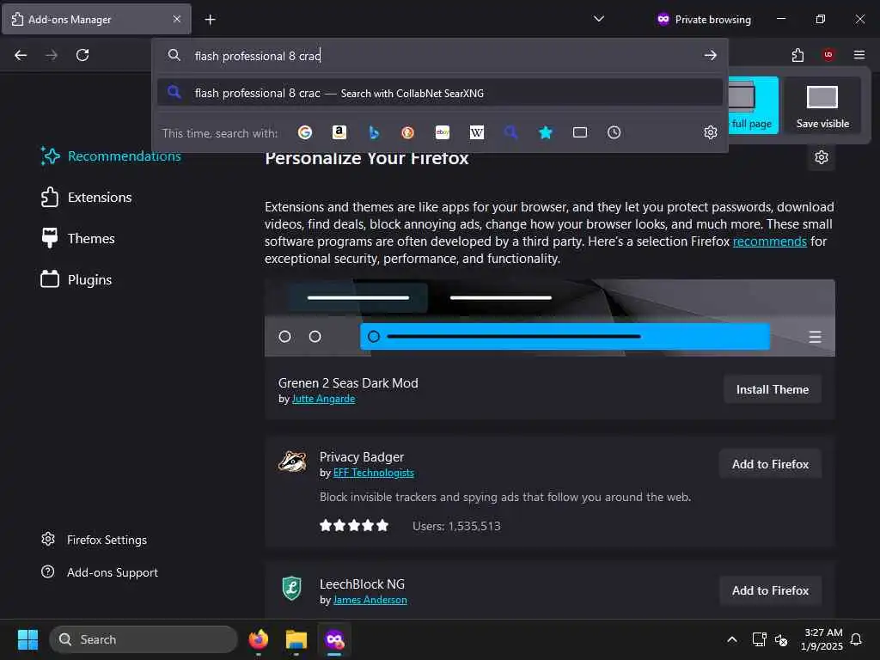The width and height of the screenshot is (880, 660).
Task: Select the Add-ons Manager tab
Action: 96,19
